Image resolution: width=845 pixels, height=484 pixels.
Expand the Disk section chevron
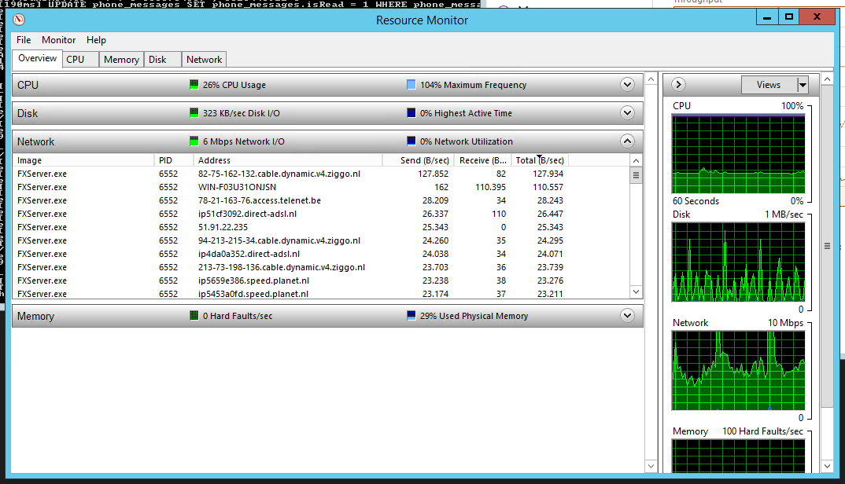coord(627,113)
